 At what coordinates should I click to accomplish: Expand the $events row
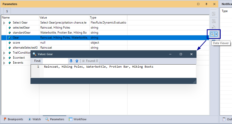(4, 63)
